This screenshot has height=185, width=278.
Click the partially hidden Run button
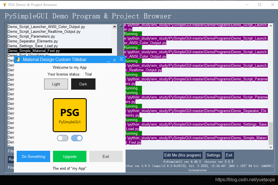11,159
